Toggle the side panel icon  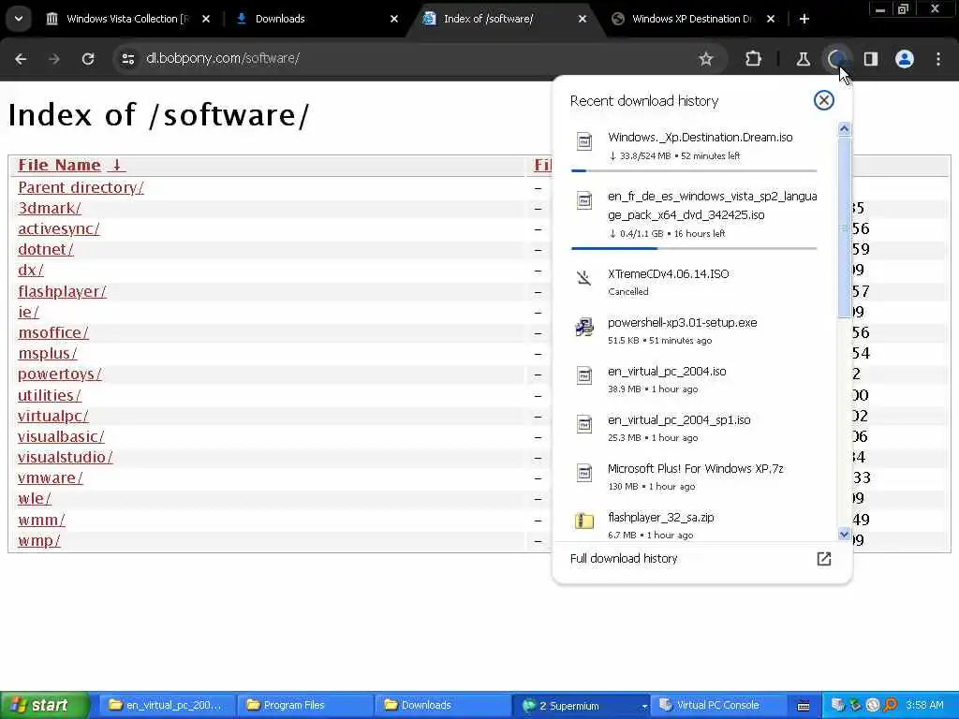click(870, 59)
